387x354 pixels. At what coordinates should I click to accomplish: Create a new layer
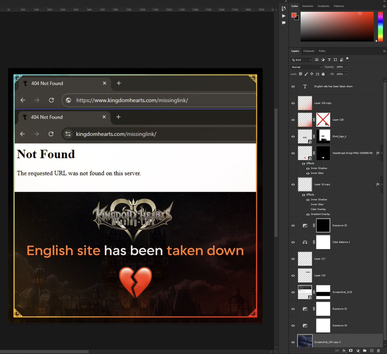pos(372,350)
